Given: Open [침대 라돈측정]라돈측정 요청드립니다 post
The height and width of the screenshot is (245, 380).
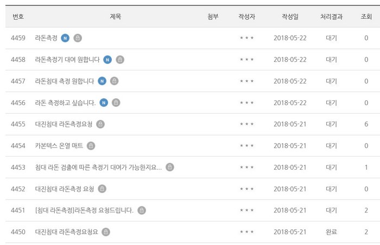Looking at the screenshot, I should (x=84, y=210).
